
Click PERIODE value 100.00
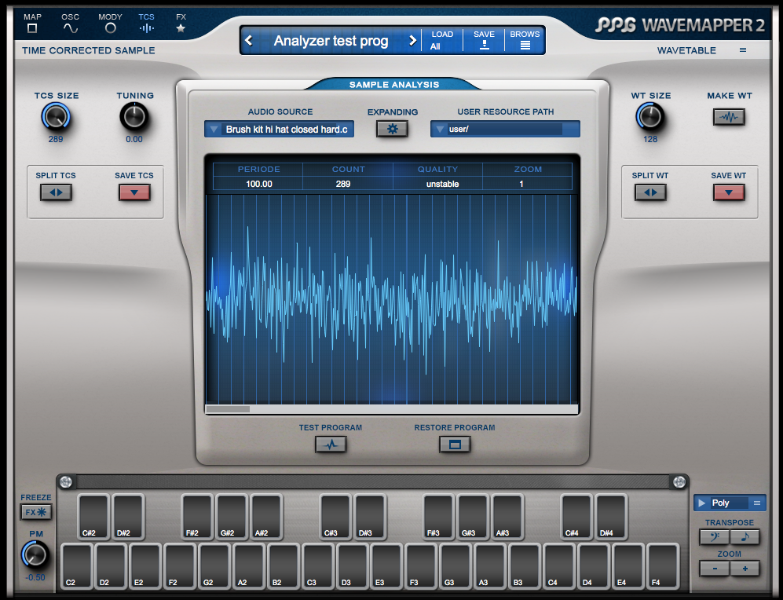click(x=258, y=185)
